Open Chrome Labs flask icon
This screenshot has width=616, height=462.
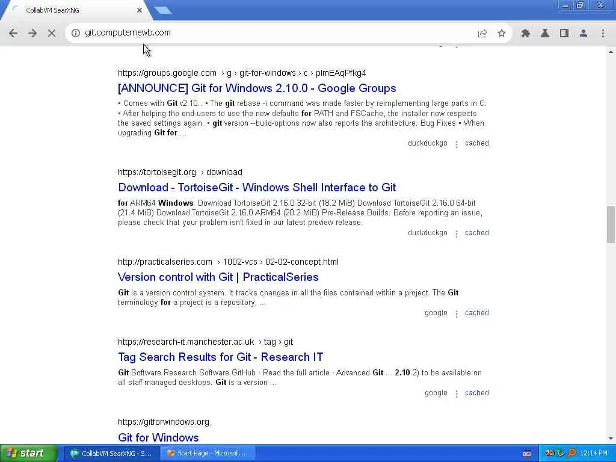point(545,33)
